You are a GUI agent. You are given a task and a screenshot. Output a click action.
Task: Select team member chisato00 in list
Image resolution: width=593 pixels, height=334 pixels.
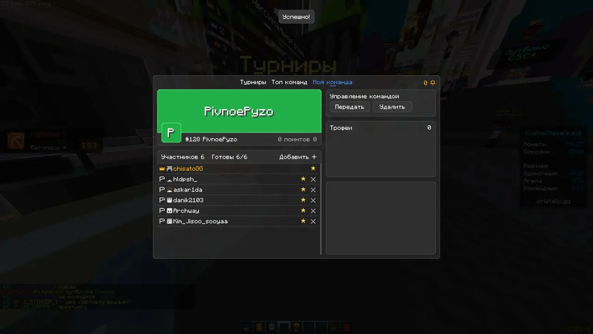tap(239, 169)
